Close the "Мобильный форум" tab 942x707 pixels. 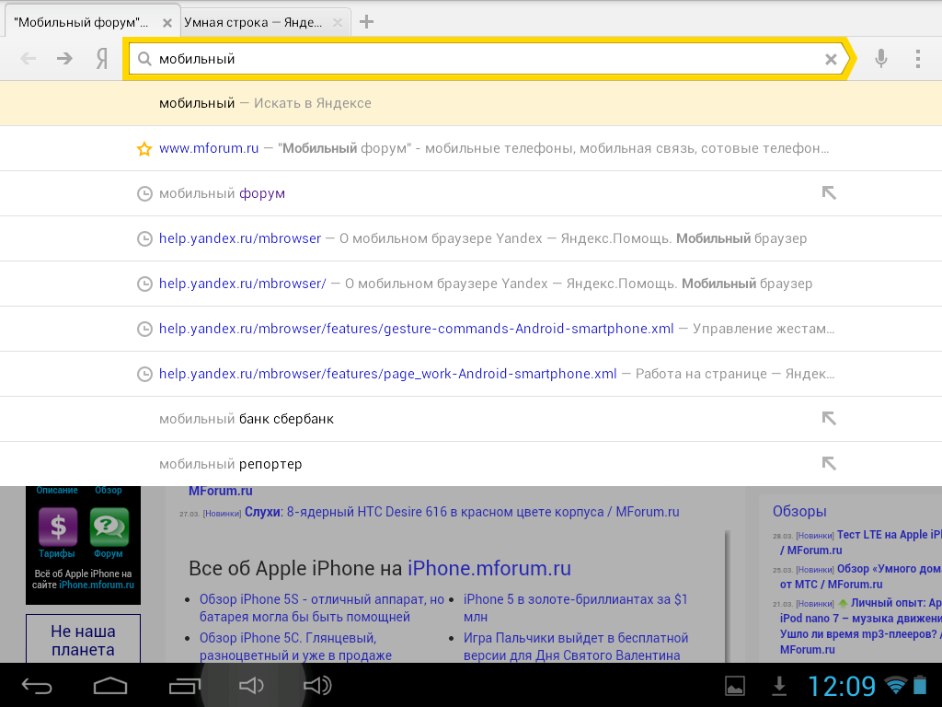[x=167, y=23]
